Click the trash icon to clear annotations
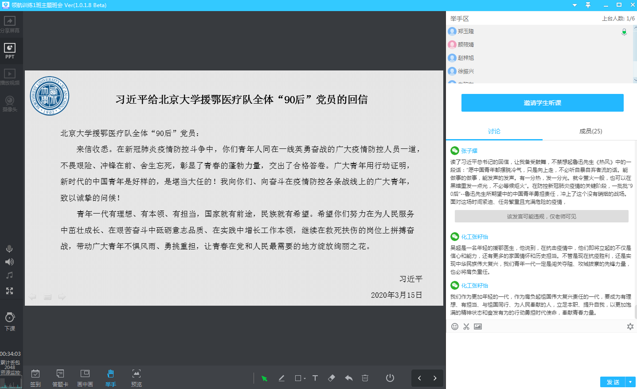Image resolution: width=637 pixels, height=389 pixels. point(365,378)
